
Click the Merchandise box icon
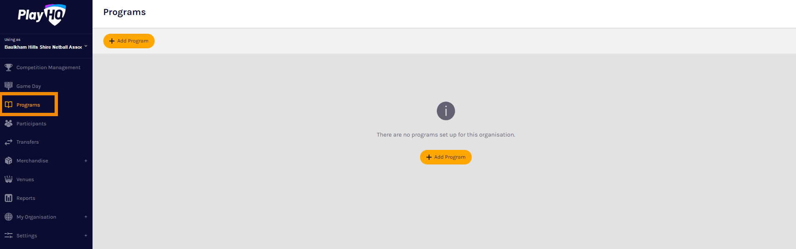8,160
